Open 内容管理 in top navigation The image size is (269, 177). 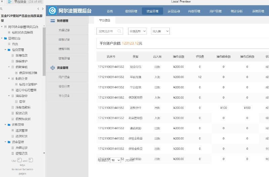click(x=194, y=11)
